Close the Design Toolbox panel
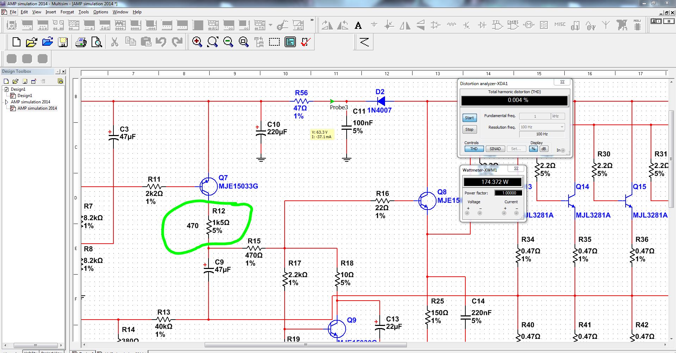Image resolution: width=676 pixels, height=353 pixels. [x=63, y=71]
